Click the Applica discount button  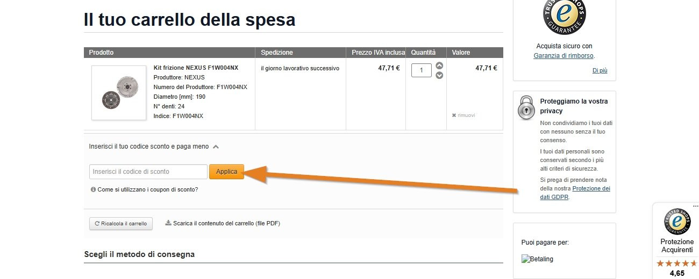point(226,172)
